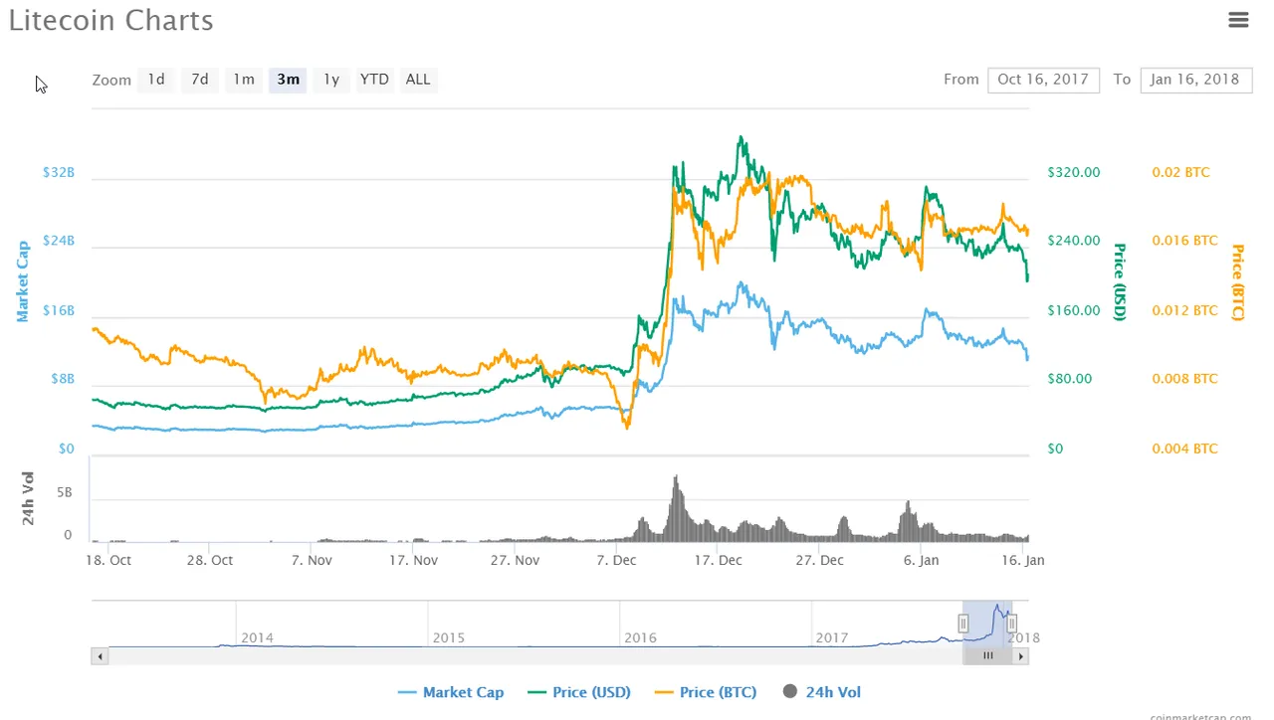Edit the From date field Oct 16, 2017
Image resolution: width=1274 pixels, height=720 pixels.
[1043, 80]
